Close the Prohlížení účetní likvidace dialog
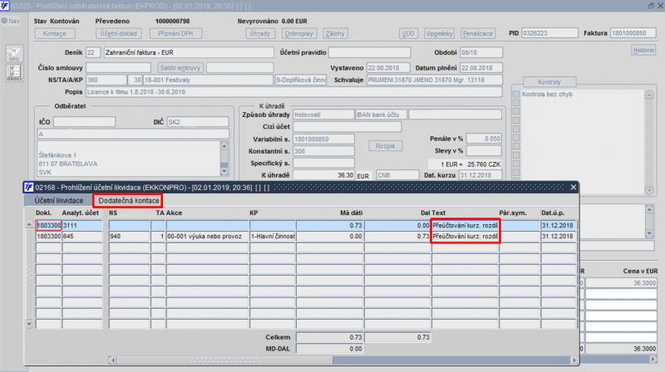665x372 pixels. coord(574,187)
